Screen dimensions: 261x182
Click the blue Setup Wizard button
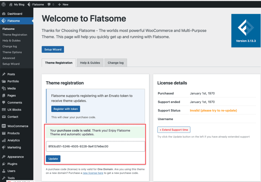click(x=53, y=49)
